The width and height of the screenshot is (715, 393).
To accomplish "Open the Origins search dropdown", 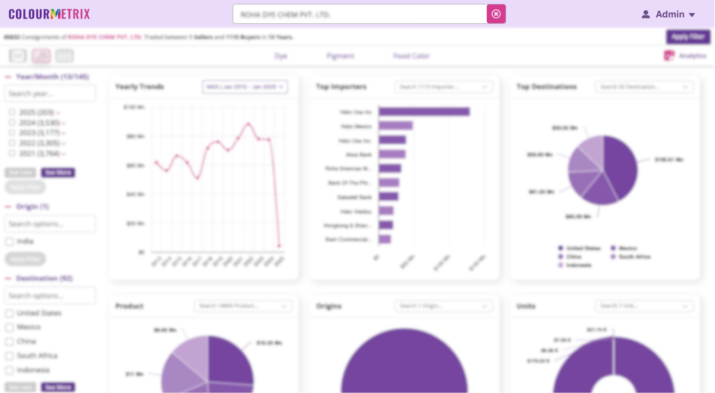I will pyautogui.click(x=444, y=306).
